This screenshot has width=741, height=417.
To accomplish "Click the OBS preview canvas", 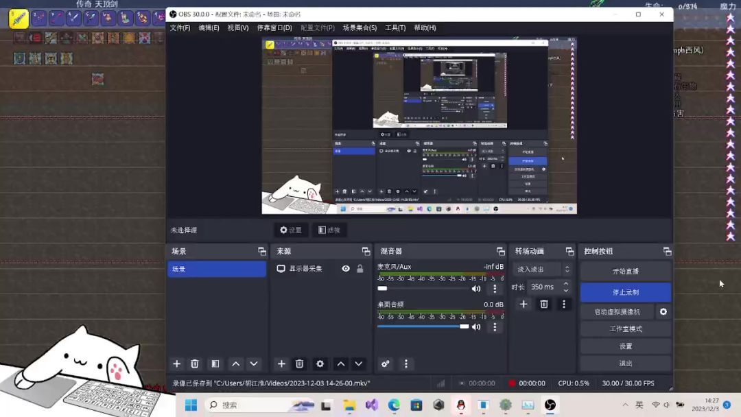I will [x=419, y=126].
